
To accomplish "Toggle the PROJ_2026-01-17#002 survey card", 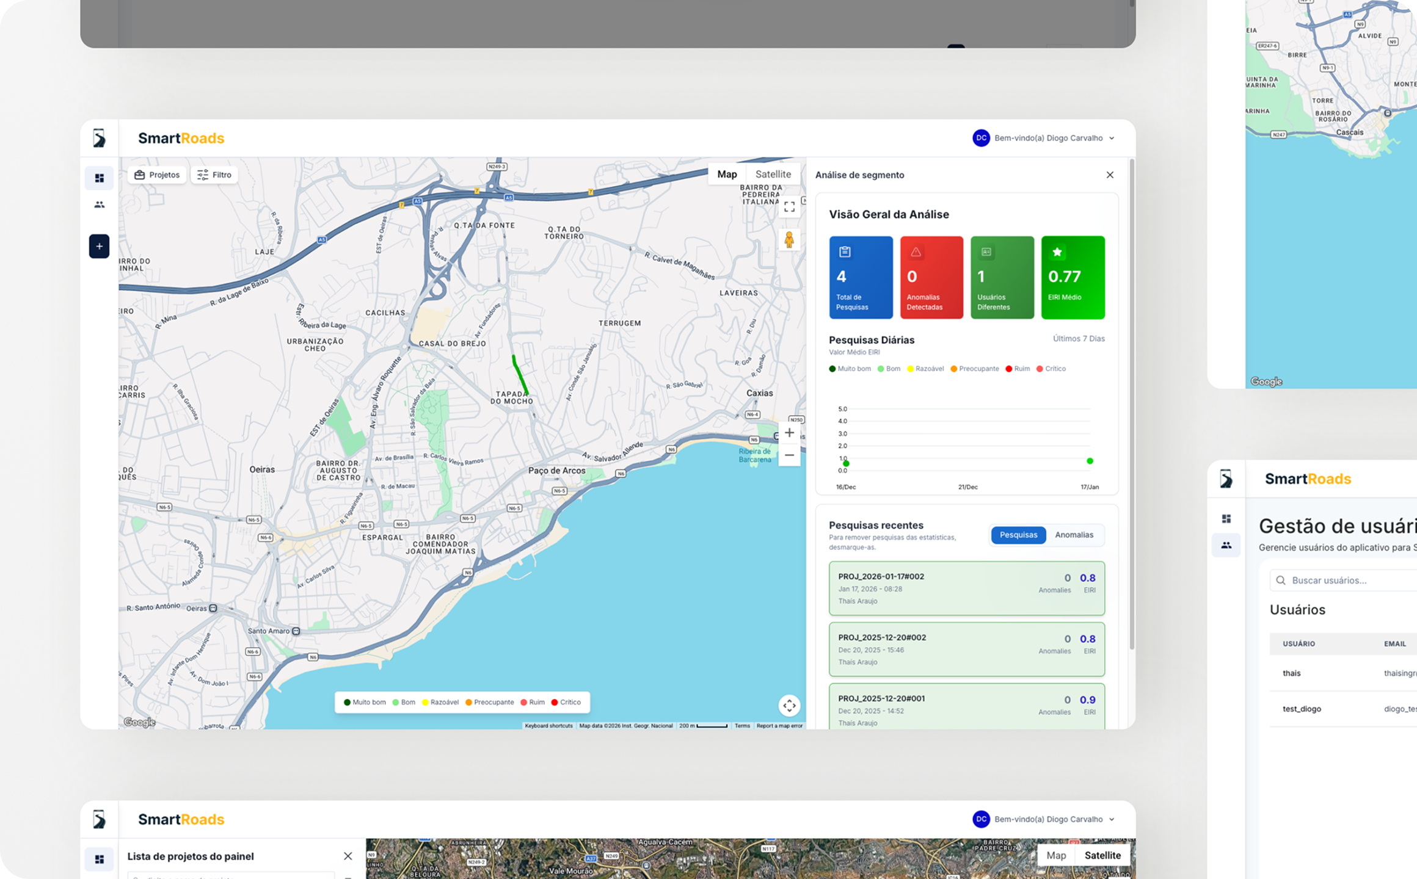I will tap(966, 588).
